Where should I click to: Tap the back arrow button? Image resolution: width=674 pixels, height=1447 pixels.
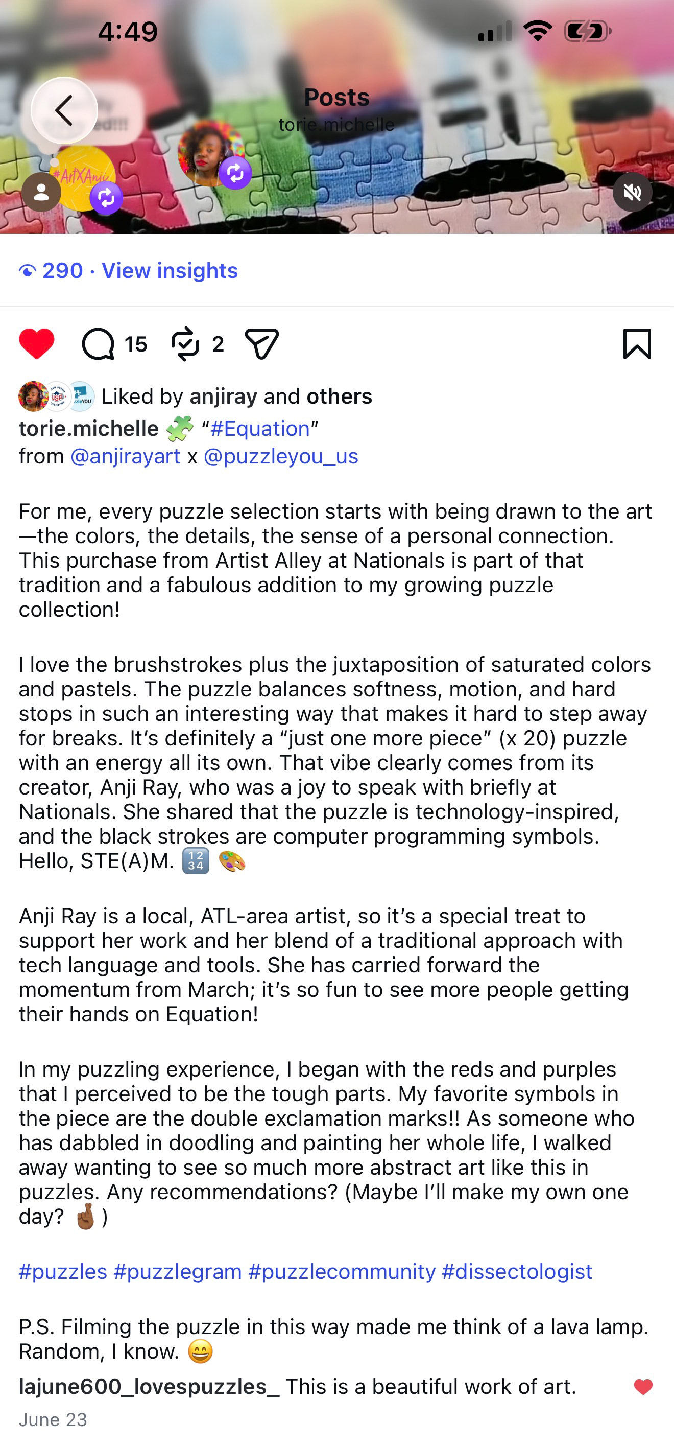(x=64, y=110)
